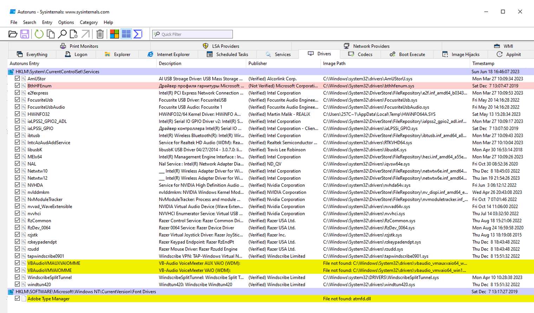The height and width of the screenshot is (313, 534).
Task: Click the file icon of AmUStor entry
Action: tap(24, 79)
